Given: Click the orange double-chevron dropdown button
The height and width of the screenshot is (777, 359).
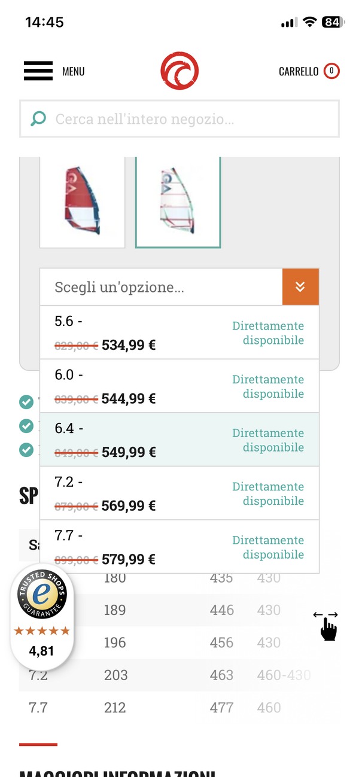Looking at the screenshot, I should point(300,287).
